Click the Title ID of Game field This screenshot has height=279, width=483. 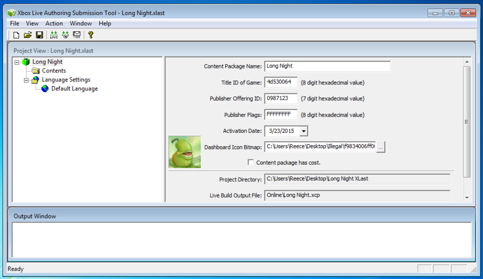pyautogui.click(x=281, y=82)
